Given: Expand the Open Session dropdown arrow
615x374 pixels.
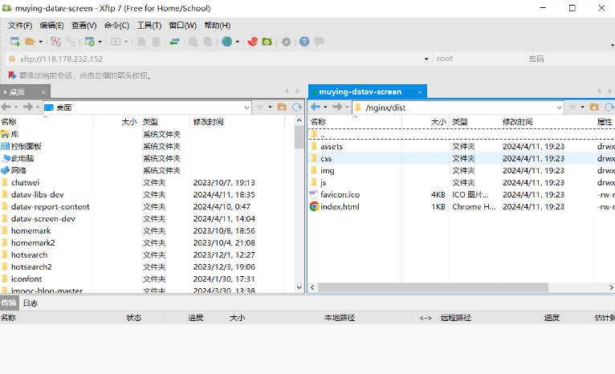Looking at the screenshot, I should click(40, 42).
